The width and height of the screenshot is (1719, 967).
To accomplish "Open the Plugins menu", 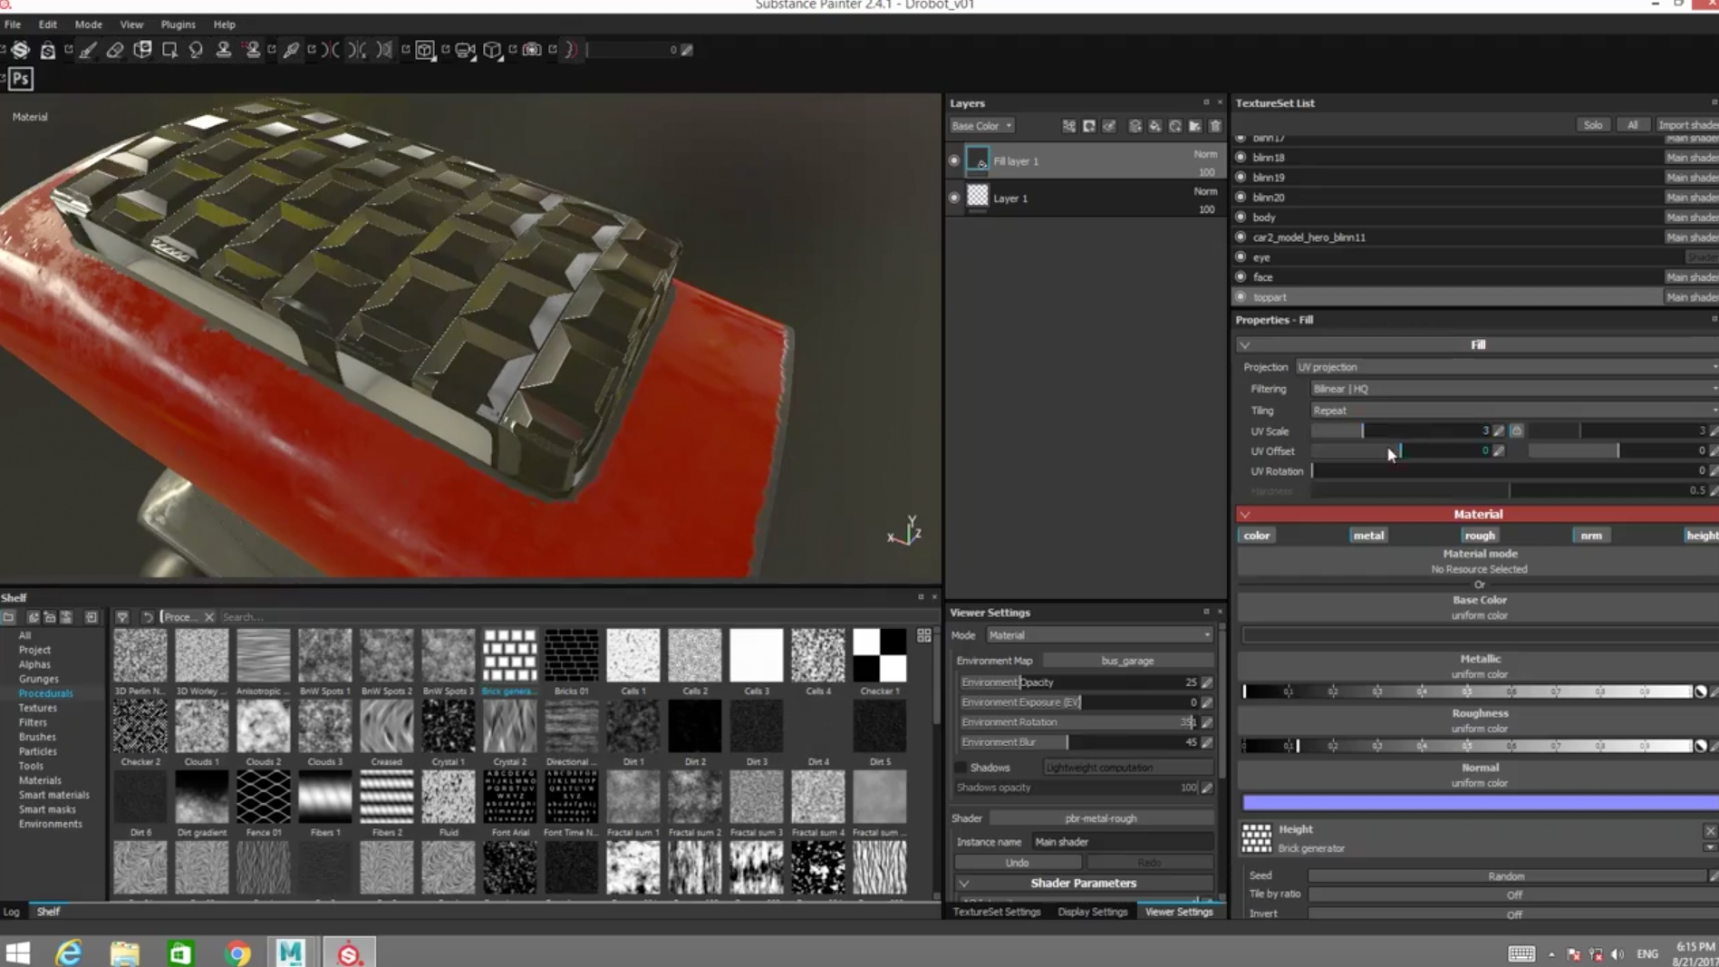I will click(178, 24).
